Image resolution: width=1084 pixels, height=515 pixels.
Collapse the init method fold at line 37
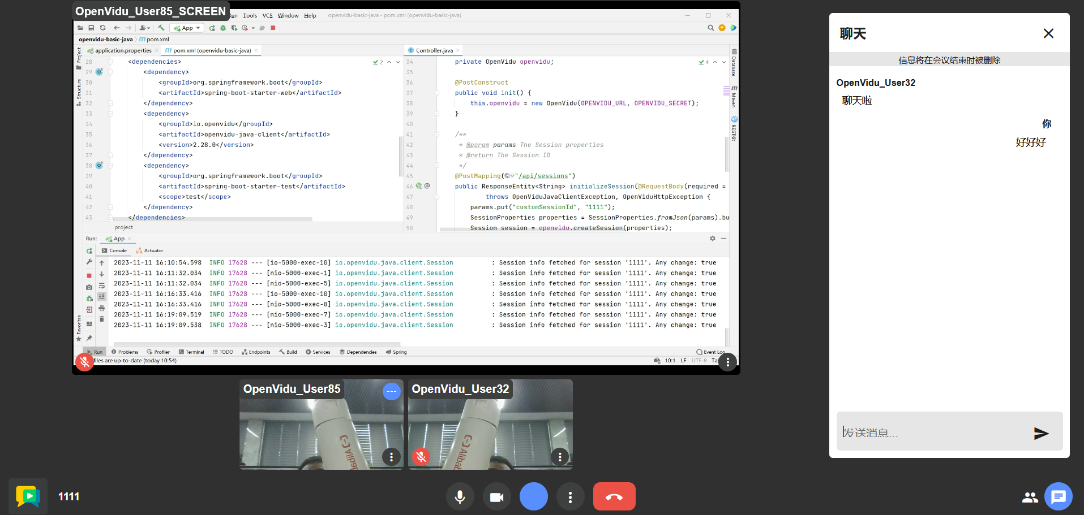point(437,93)
